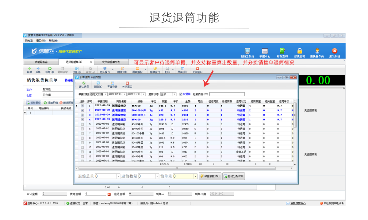The height and width of the screenshot is (220, 368).
Task: Expand the 筒单重 combo box arrow
Action: (x=195, y=176)
